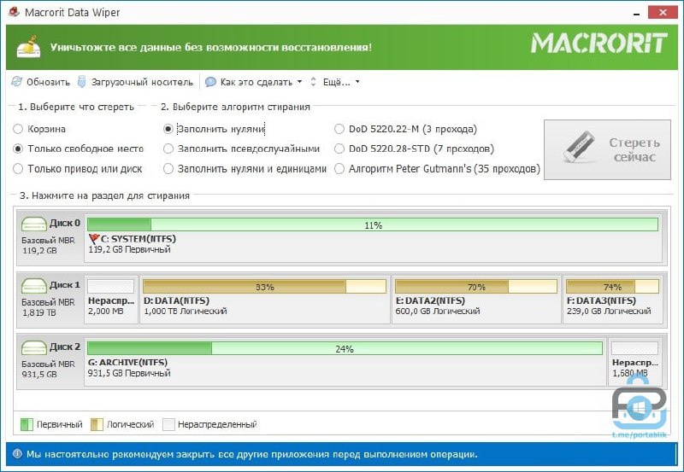Click the E: DATA2 70% usage bar
Image resolution: width=684 pixels, height=472 pixels.
coord(476,287)
